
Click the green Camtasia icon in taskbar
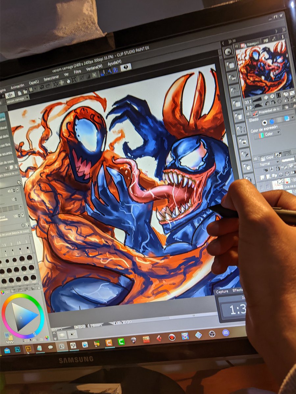point(121,341)
